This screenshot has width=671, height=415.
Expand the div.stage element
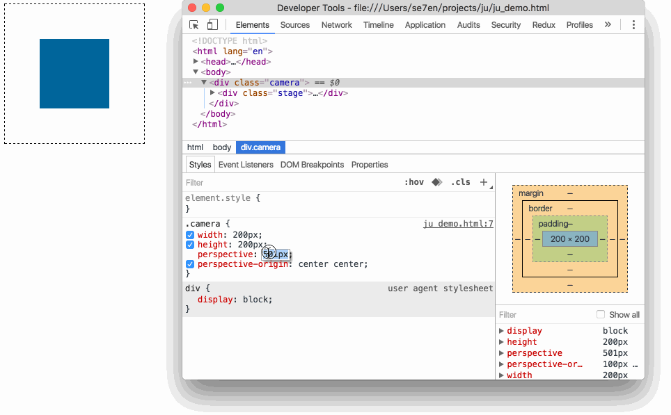(x=212, y=92)
